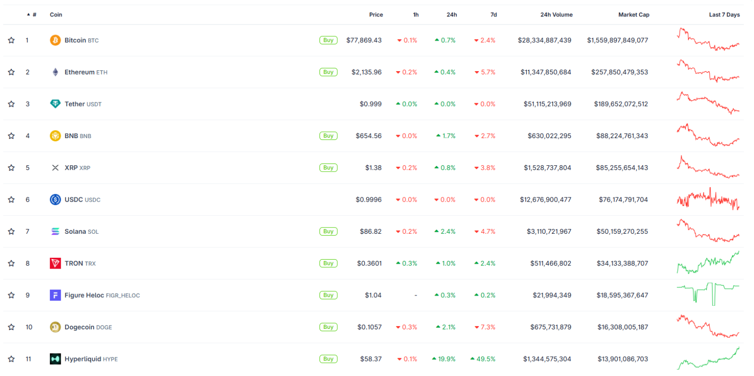Add Tether to watchlist via star
The height and width of the screenshot is (376, 754).
point(11,104)
